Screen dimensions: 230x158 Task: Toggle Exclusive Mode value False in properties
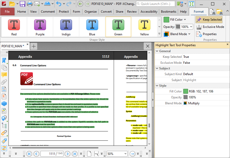pos(206,62)
